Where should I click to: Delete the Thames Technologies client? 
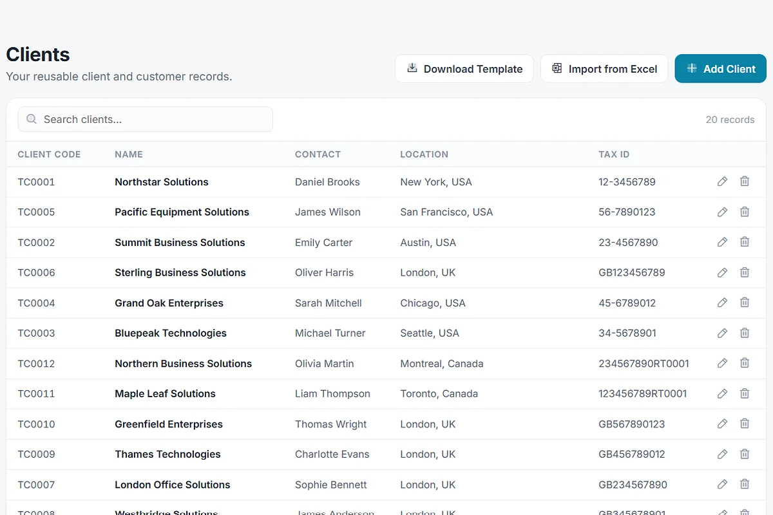pyautogui.click(x=745, y=454)
